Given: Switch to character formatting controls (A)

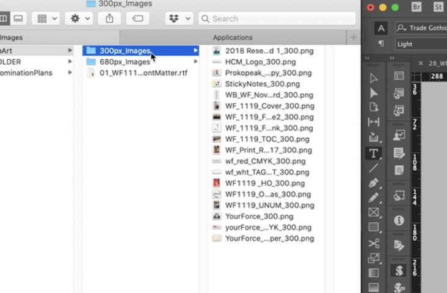Looking at the screenshot, I should click(381, 28).
